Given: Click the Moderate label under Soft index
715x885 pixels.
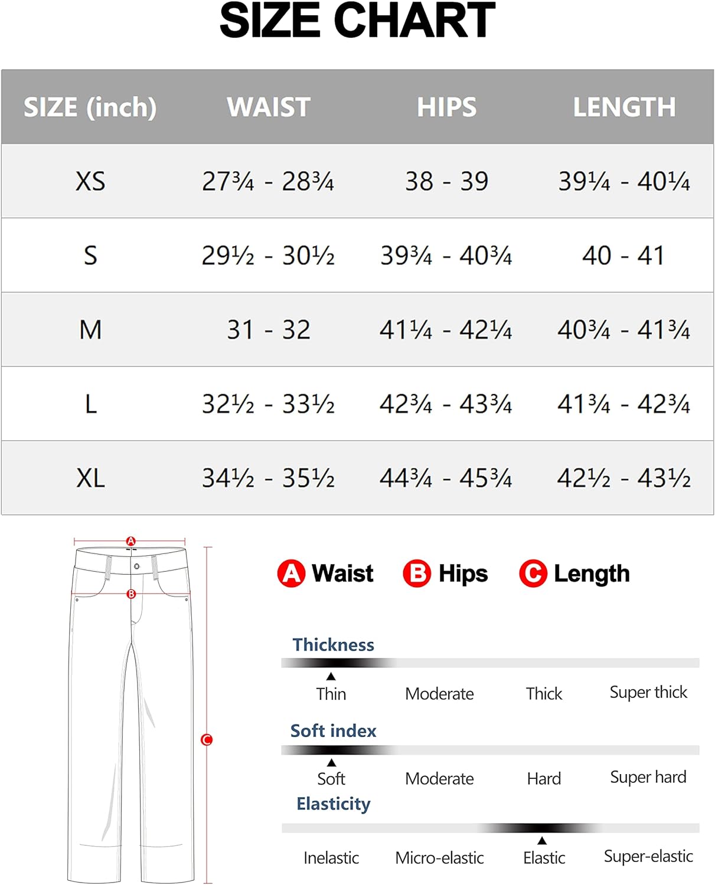Looking at the screenshot, I should pyautogui.click(x=440, y=779).
